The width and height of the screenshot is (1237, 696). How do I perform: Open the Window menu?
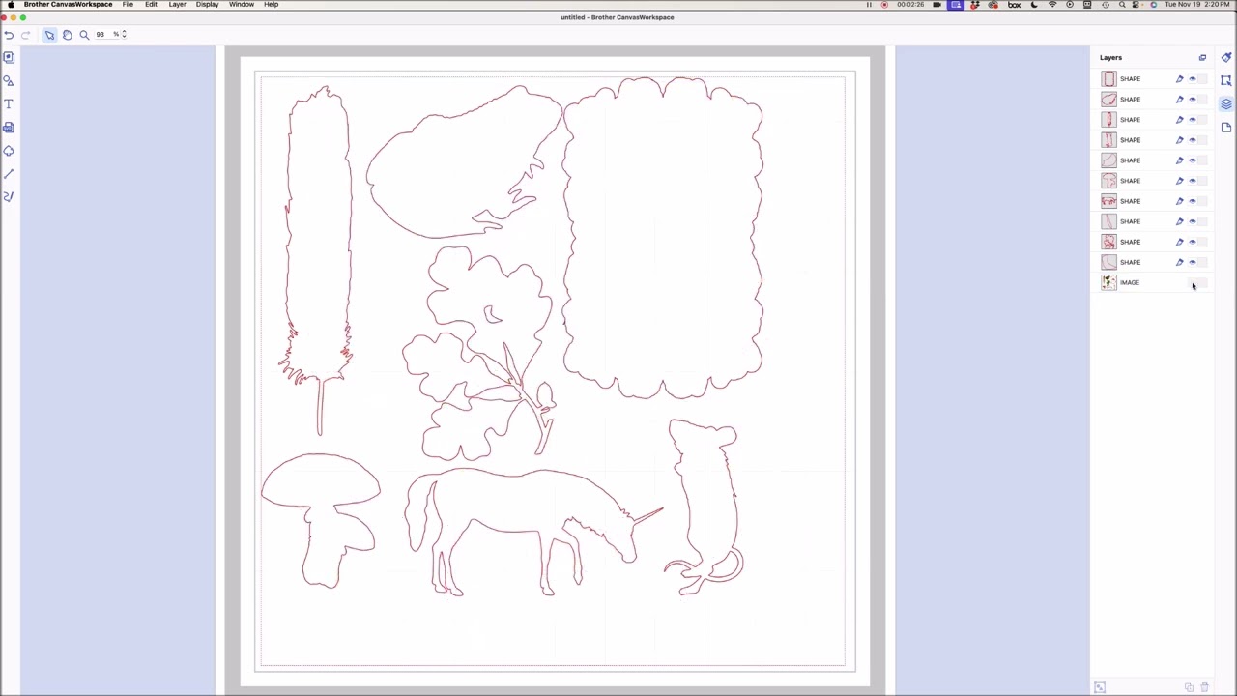[242, 5]
